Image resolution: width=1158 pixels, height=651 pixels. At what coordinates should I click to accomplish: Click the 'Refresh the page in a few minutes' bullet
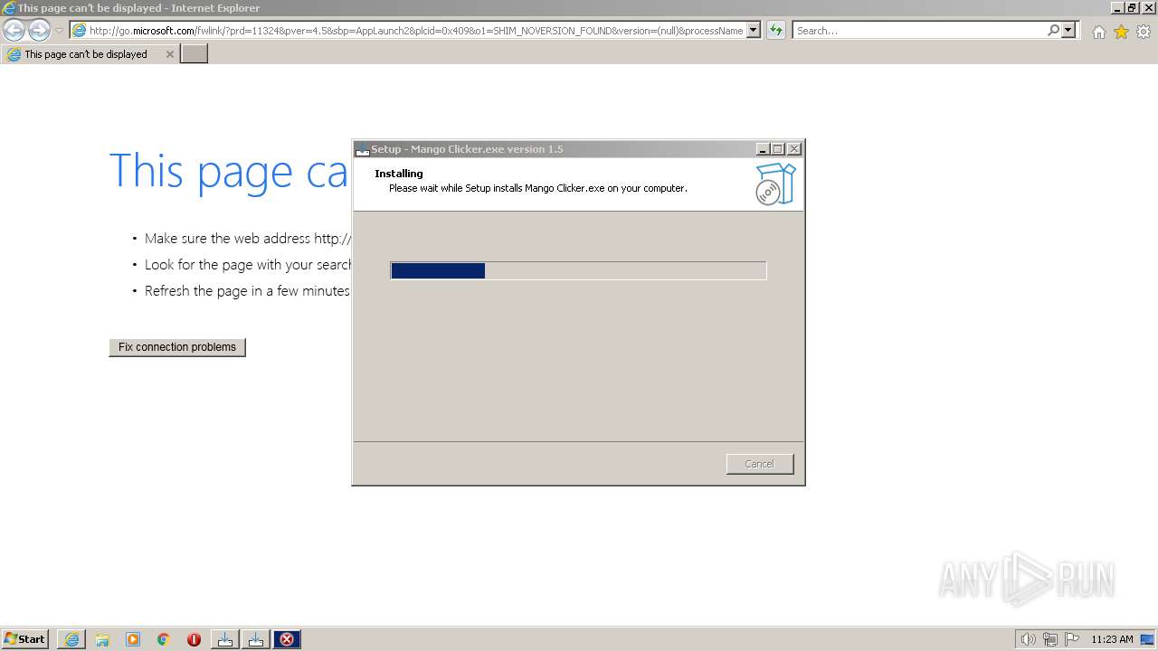coord(247,291)
